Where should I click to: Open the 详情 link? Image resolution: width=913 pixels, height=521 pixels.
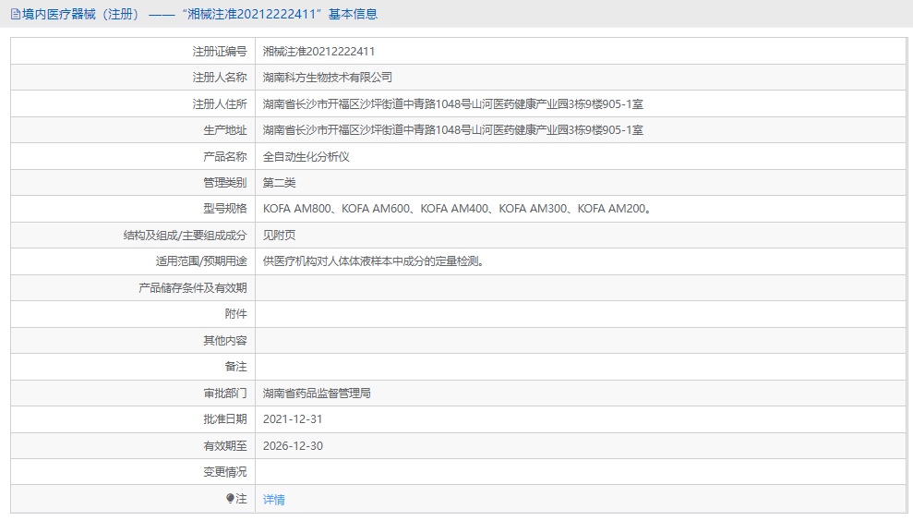point(274,500)
